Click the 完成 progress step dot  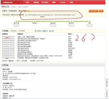point(90,21)
